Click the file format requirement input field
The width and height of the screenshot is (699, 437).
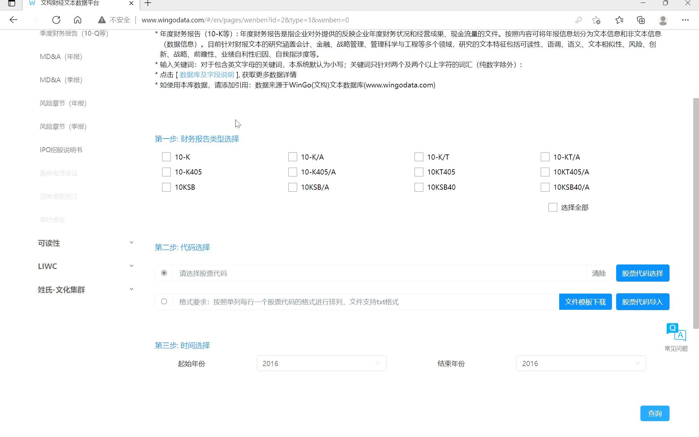(366, 302)
